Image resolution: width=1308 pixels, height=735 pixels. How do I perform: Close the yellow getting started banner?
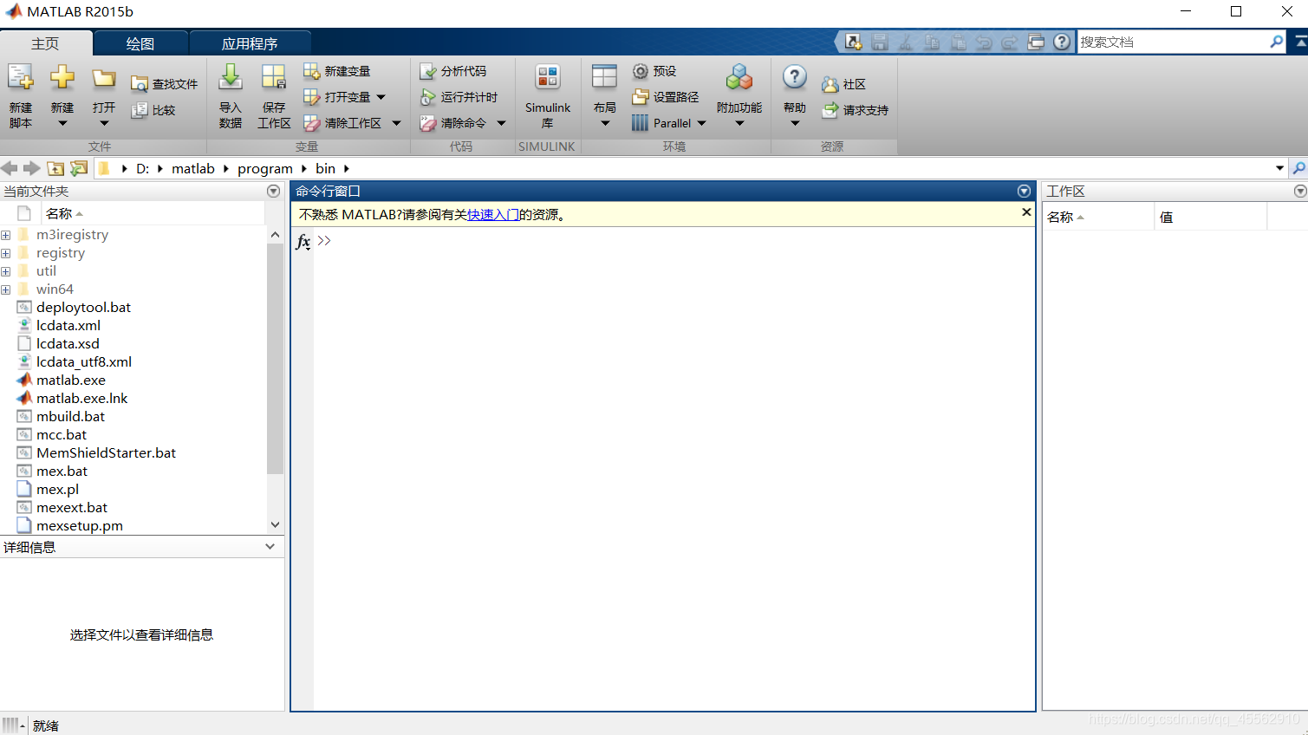click(1026, 212)
